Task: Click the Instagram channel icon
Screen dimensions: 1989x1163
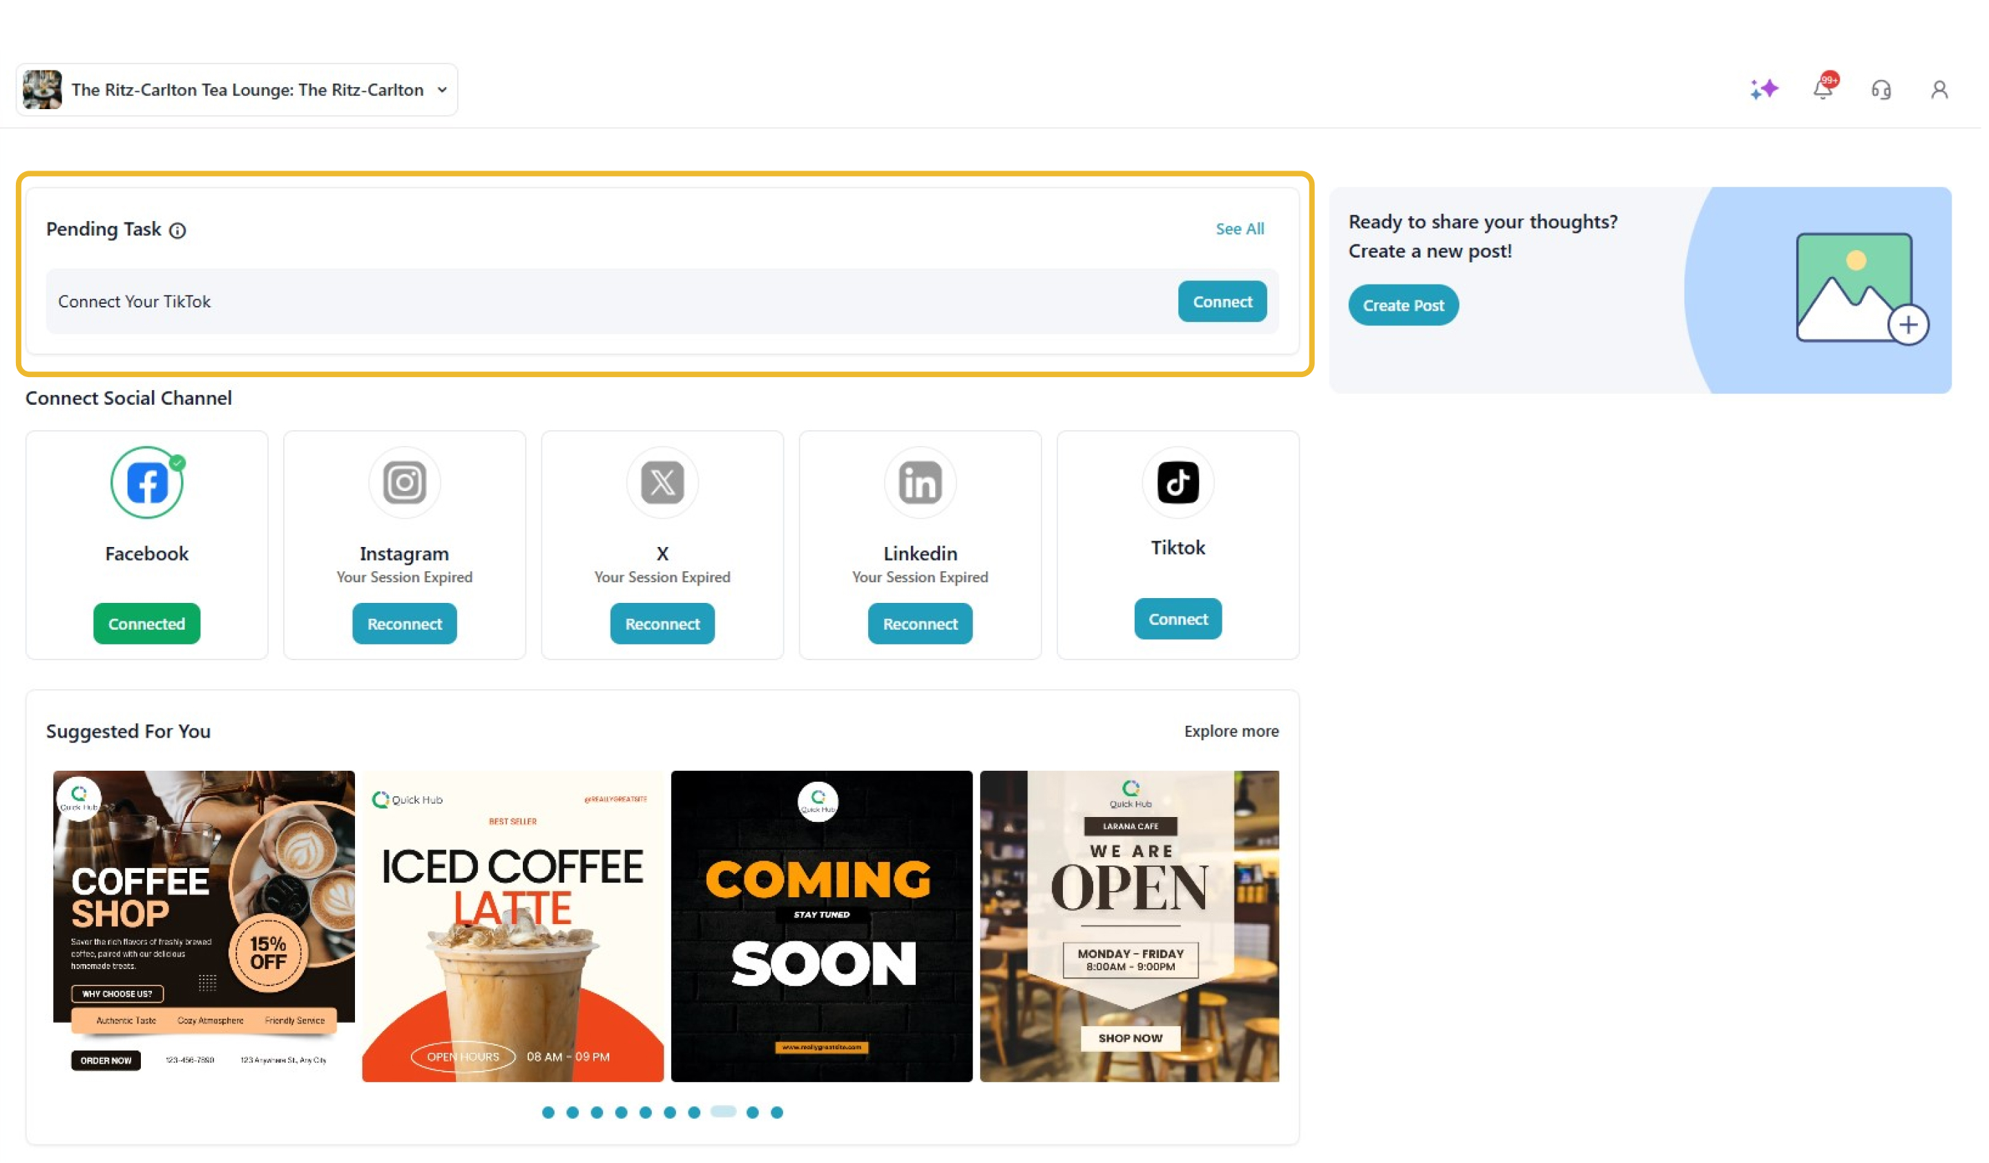Action: 405,483
